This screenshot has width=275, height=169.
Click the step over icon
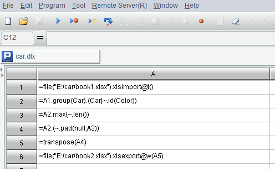coord(108,21)
